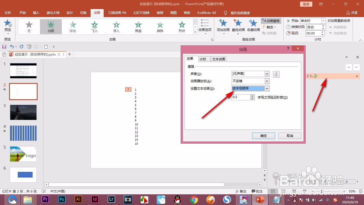Click the speaker icon next to sound dropdown
Viewport: 364px width, 205px height.
click(276, 74)
